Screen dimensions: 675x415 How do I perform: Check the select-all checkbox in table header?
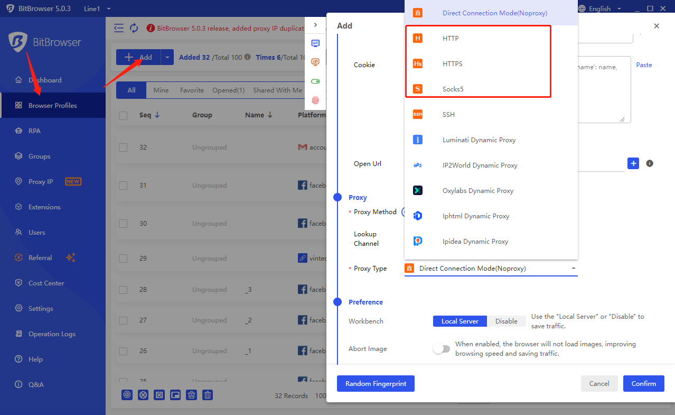click(x=123, y=115)
